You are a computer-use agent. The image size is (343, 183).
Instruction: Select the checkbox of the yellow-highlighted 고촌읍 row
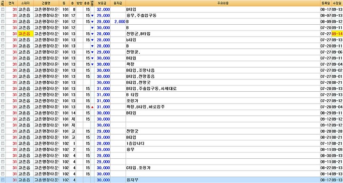pos(3,34)
